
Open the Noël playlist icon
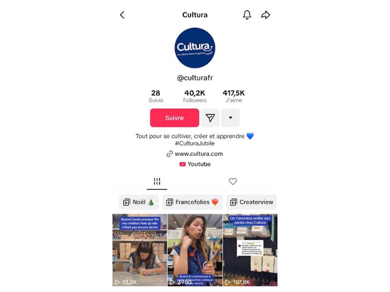pyautogui.click(x=127, y=202)
